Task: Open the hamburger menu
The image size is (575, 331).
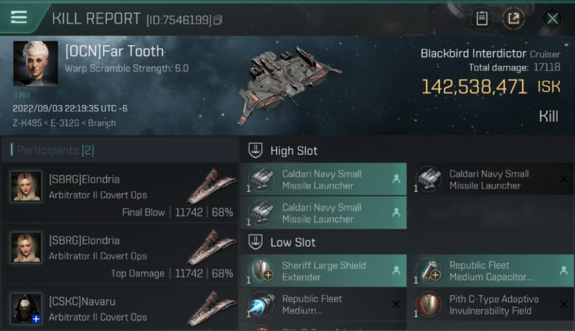Action: click(x=19, y=17)
